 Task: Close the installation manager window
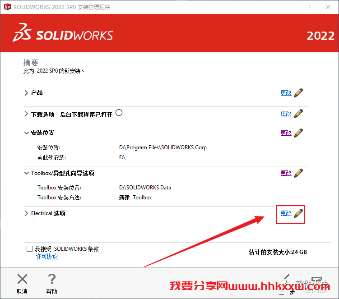point(328,7)
